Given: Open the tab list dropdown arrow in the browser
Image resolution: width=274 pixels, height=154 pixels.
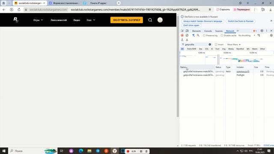Looking at the screenshot, I should pyautogui.click(x=9, y=3).
